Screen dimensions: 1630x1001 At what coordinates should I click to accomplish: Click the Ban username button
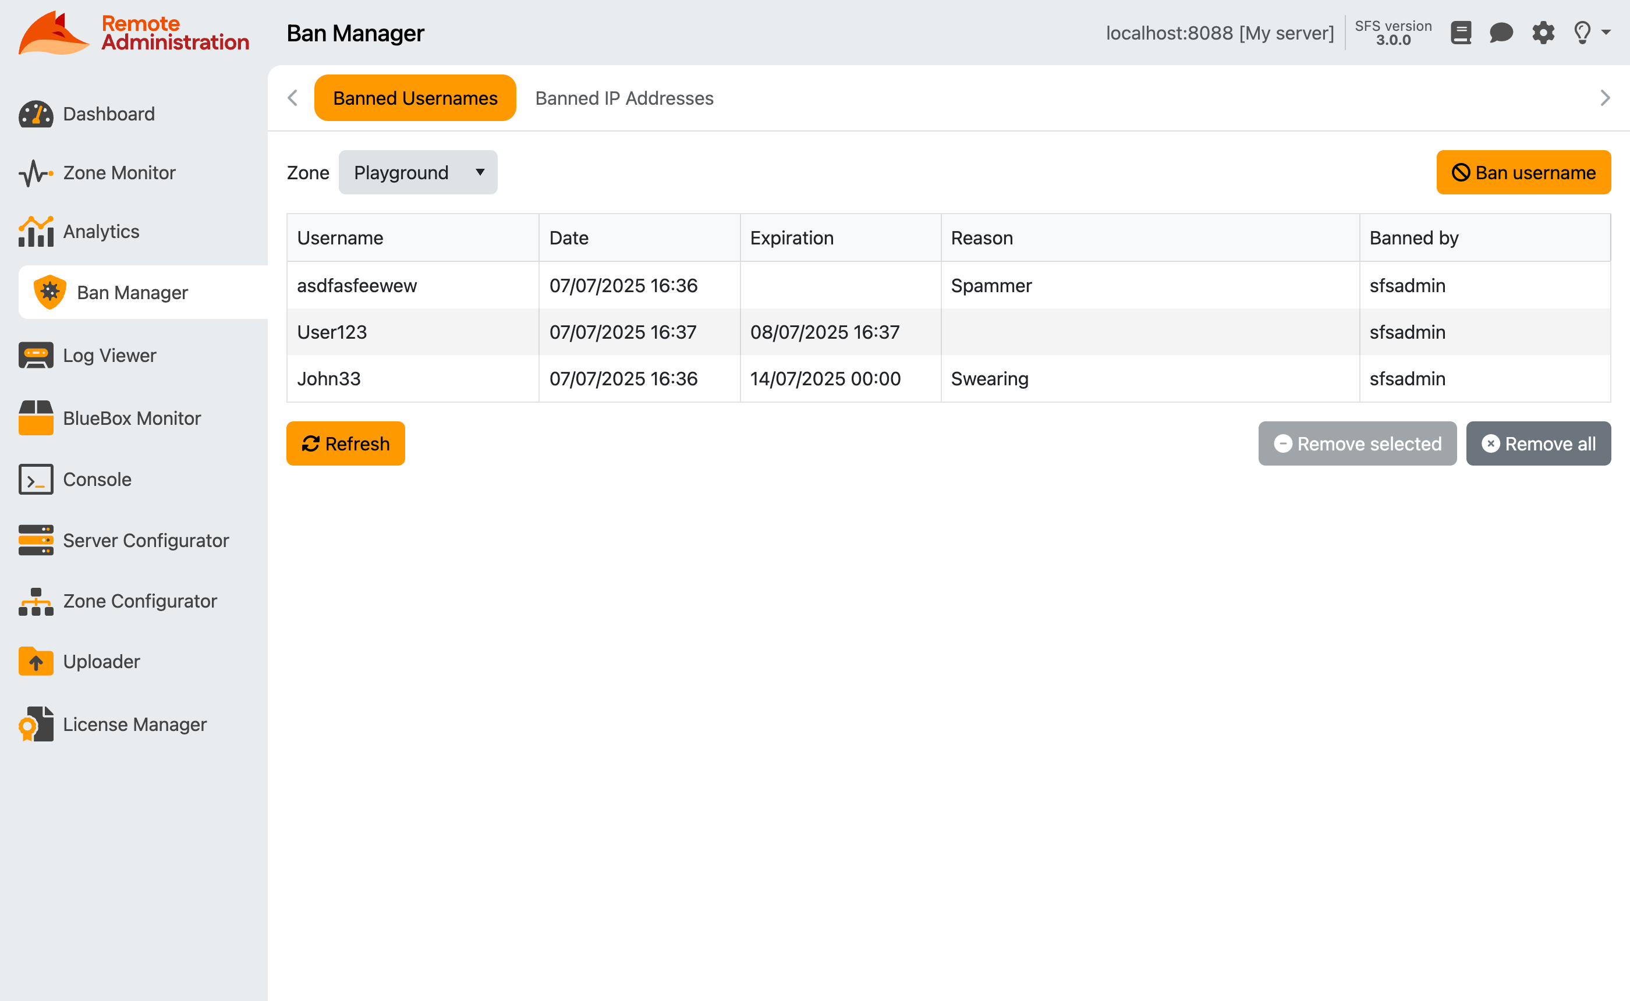[1523, 172]
